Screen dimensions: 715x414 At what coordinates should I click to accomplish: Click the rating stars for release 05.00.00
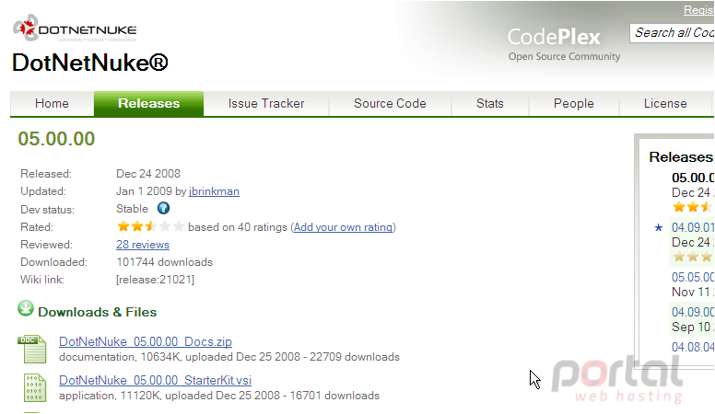tap(150, 226)
